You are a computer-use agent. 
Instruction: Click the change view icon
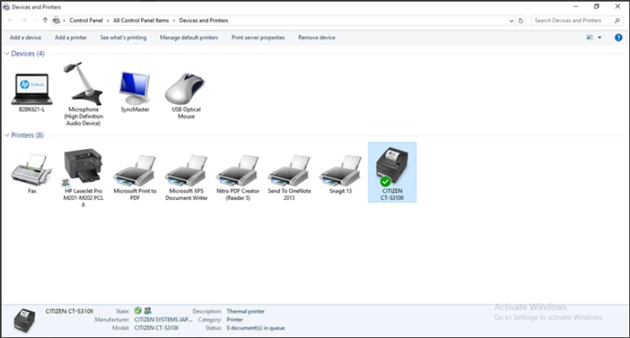pos(590,37)
